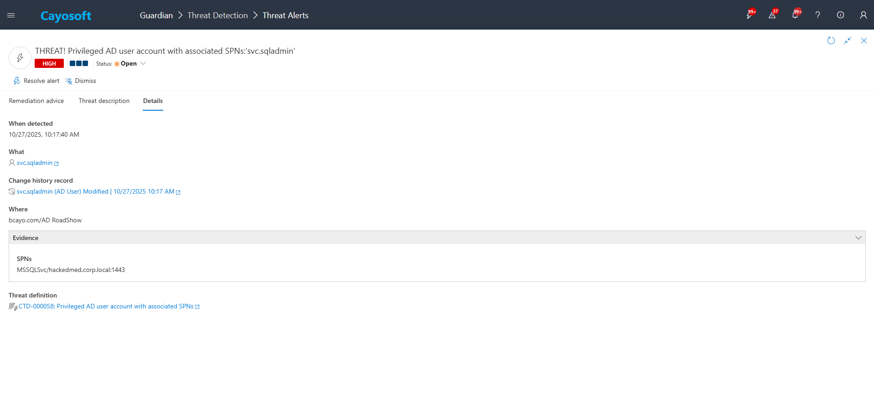Close the threat alert details panel
Image resolution: width=874 pixels, height=415 pixels.
pyautogui.click(x=864, y=41)
